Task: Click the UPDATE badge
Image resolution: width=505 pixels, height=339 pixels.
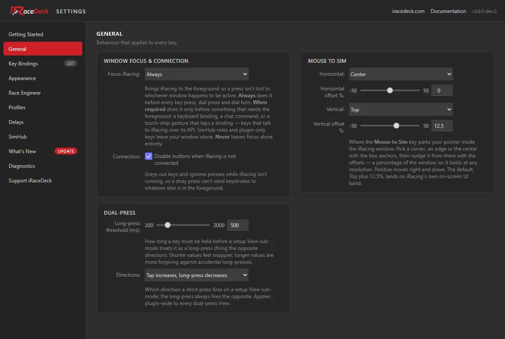Action: [65, 151]
